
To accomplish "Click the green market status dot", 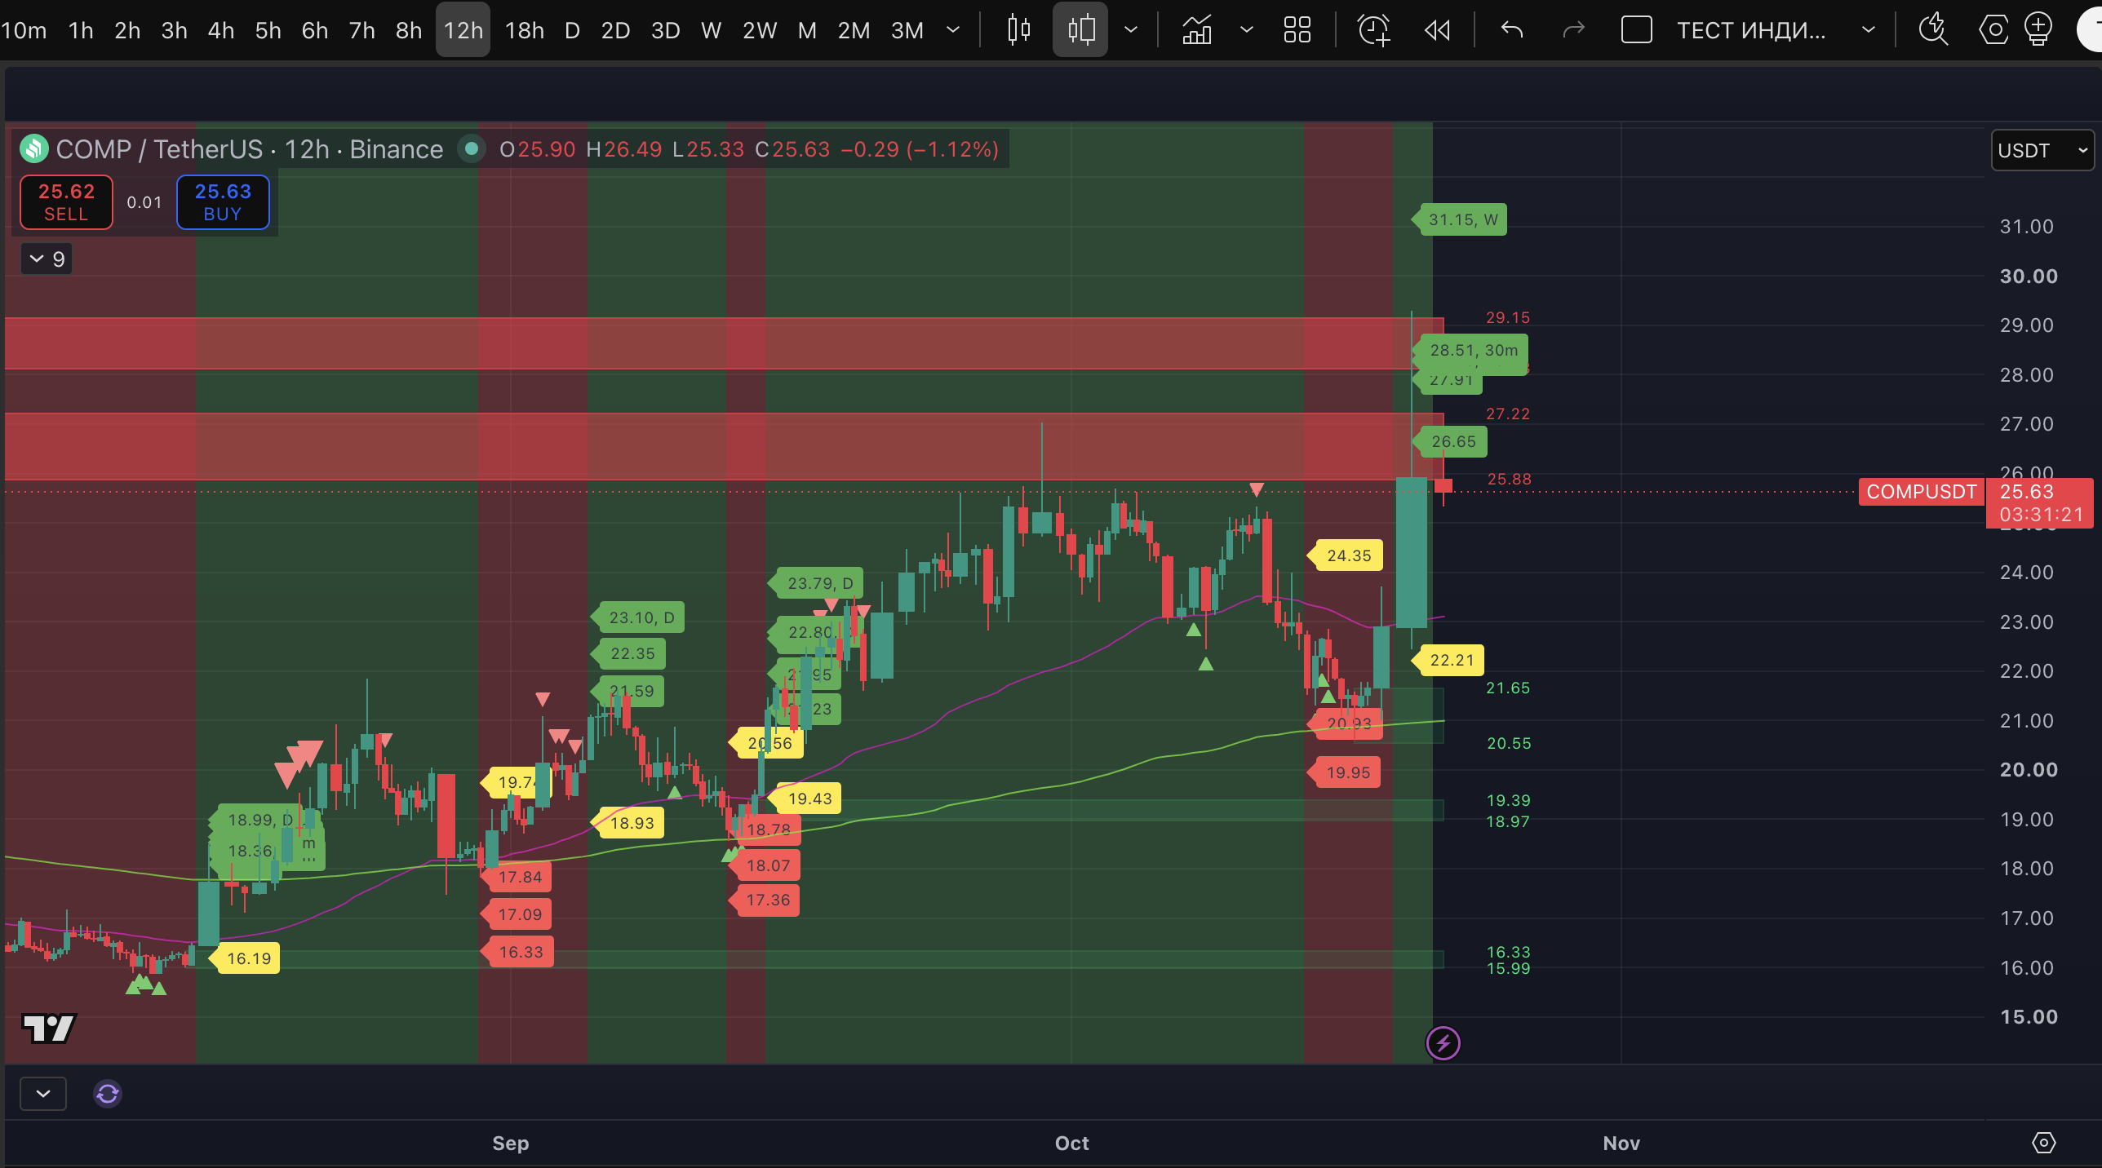I will (471, 149).
